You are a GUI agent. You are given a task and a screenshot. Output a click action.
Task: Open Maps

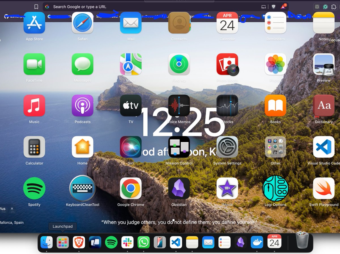131,64
